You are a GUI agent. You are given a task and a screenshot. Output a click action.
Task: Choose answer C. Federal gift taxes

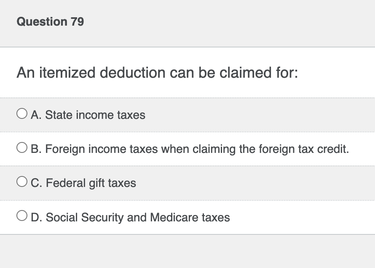click(x=83, y=183)
